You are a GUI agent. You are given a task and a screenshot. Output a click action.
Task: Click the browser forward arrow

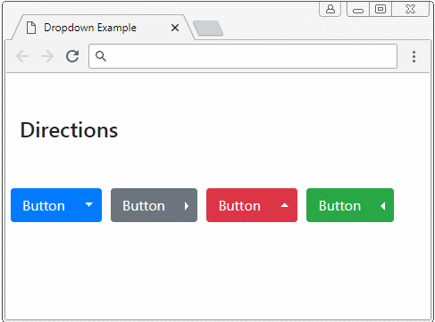click(47, 56)
